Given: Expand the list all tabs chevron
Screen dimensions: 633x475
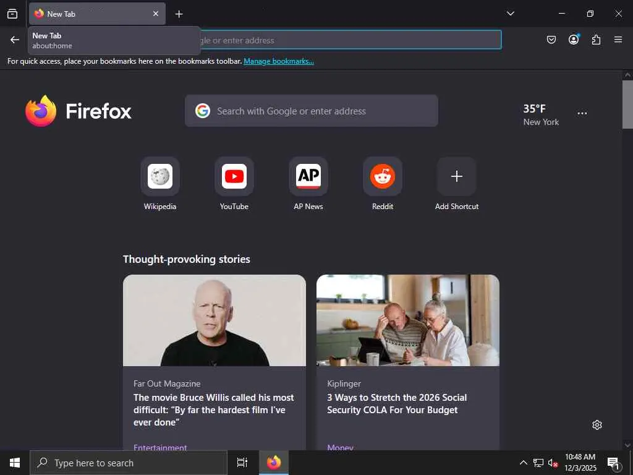Looking at the screenshot, I should pos(510,14).
